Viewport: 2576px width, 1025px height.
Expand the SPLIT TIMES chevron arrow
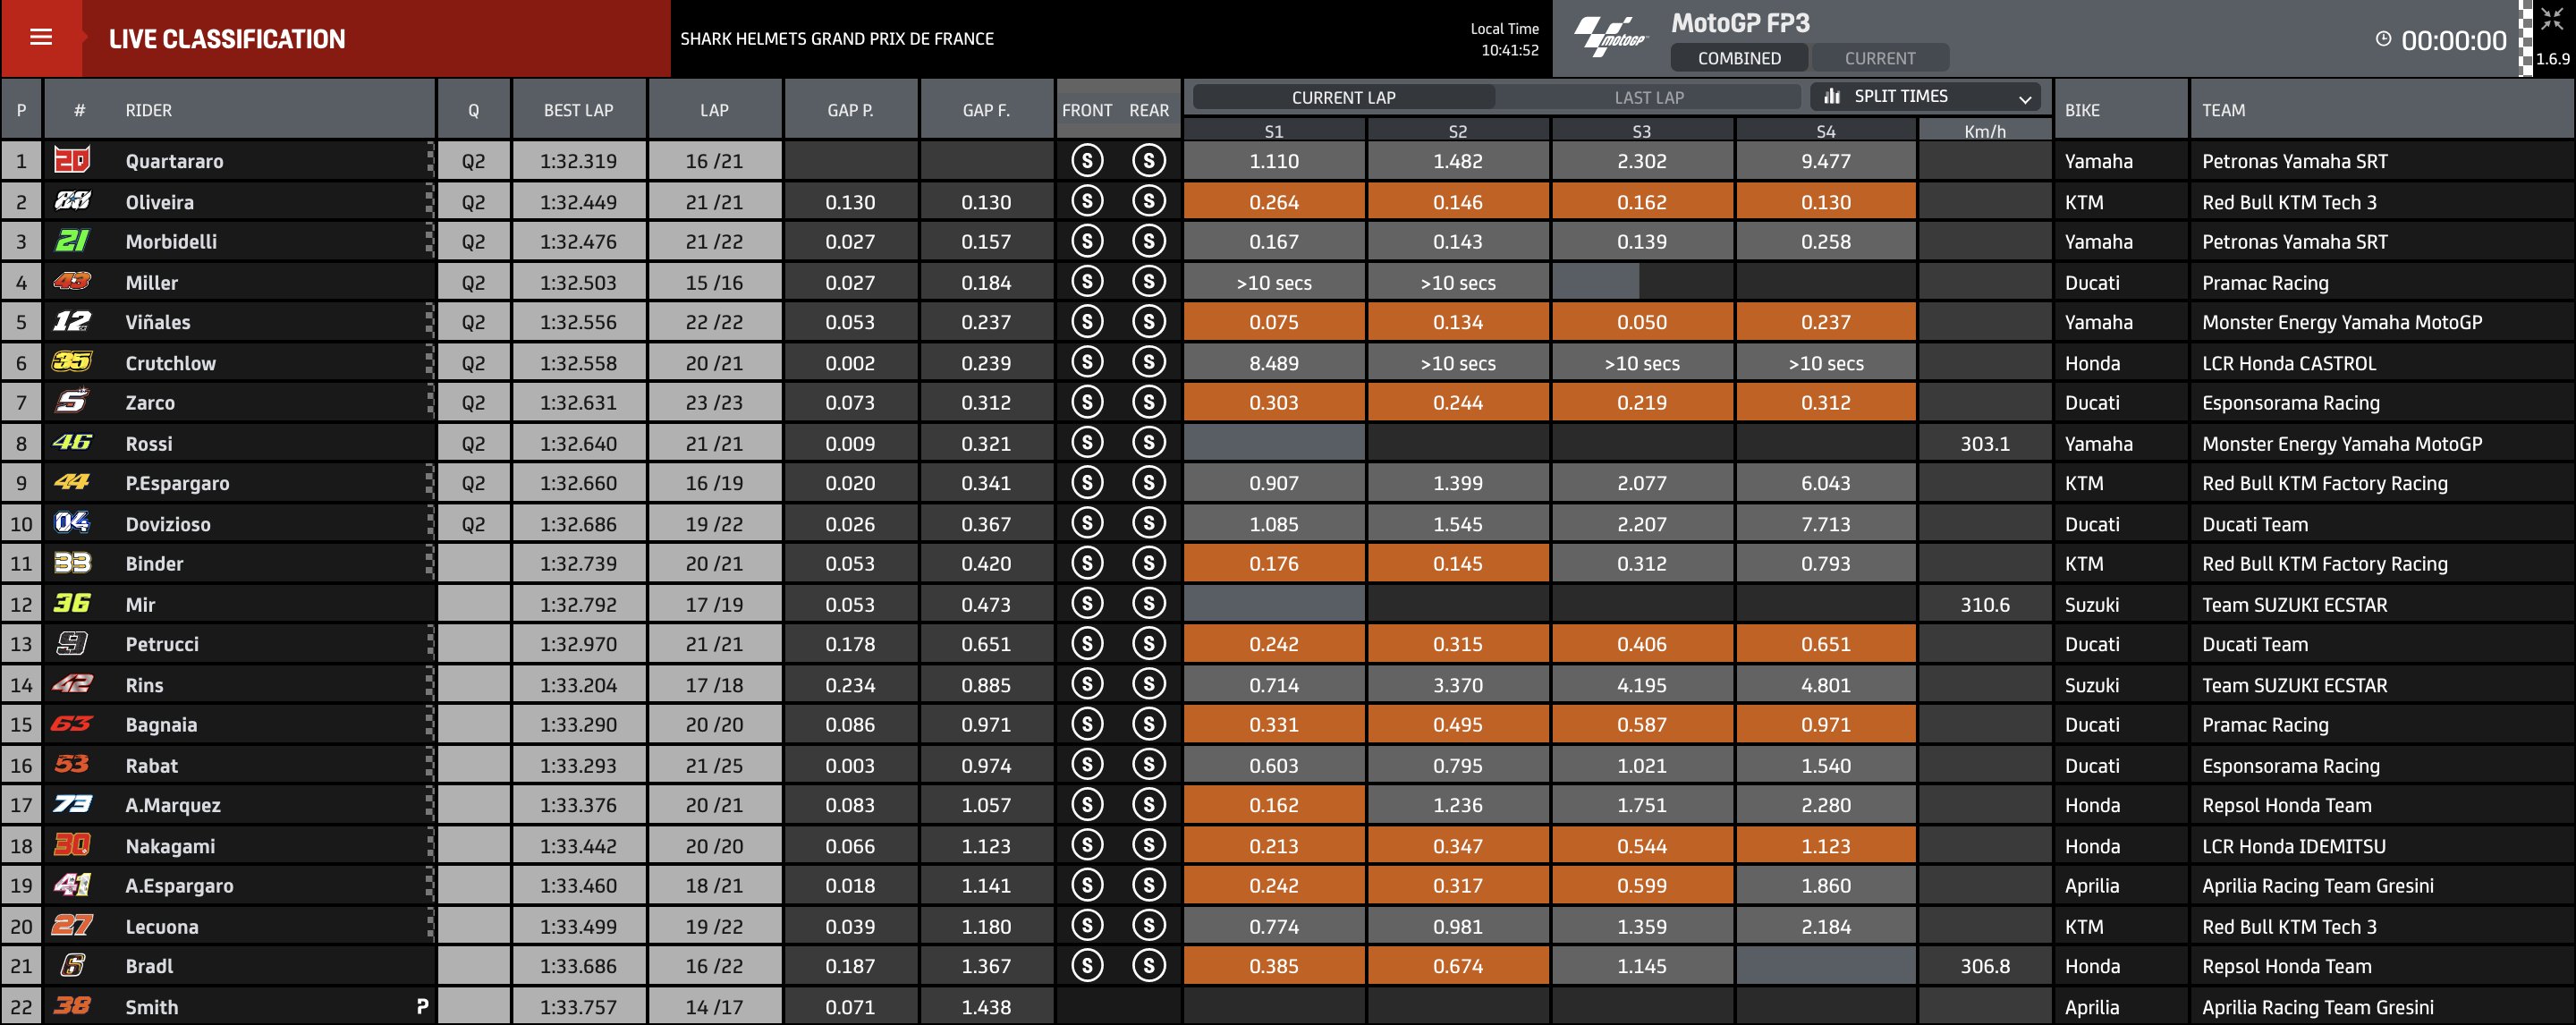(2025, 98)
